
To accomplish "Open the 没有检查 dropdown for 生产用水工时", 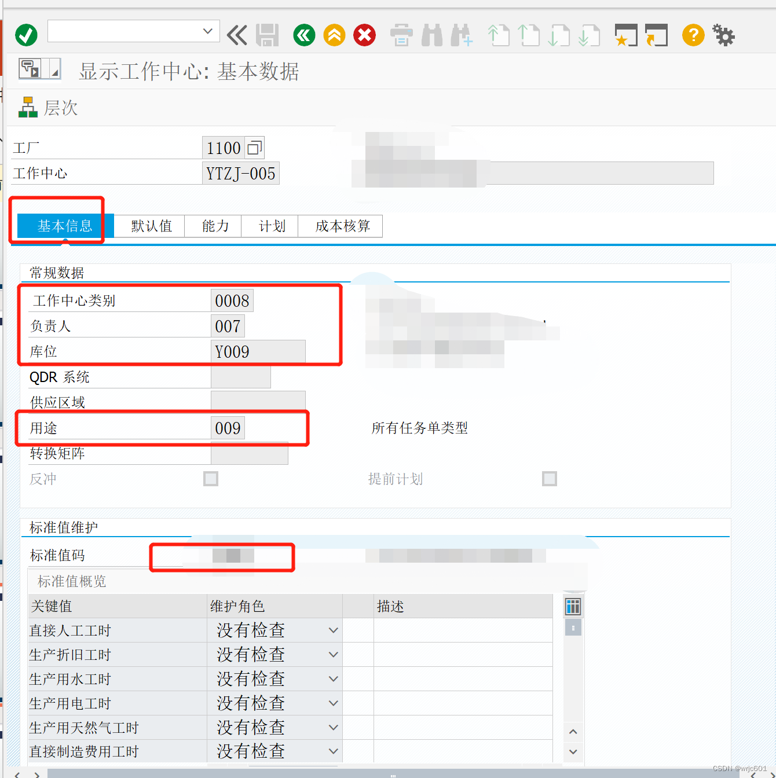I will tap(333, 678).
